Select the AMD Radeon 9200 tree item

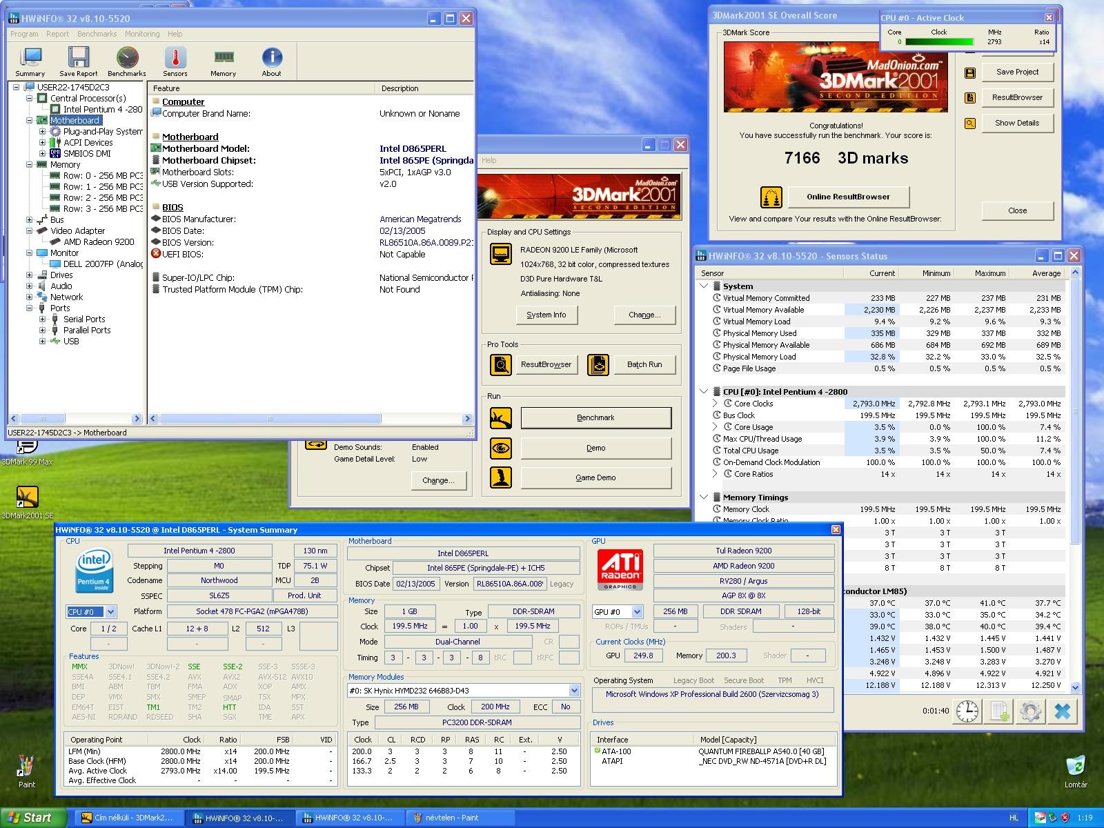99,242
